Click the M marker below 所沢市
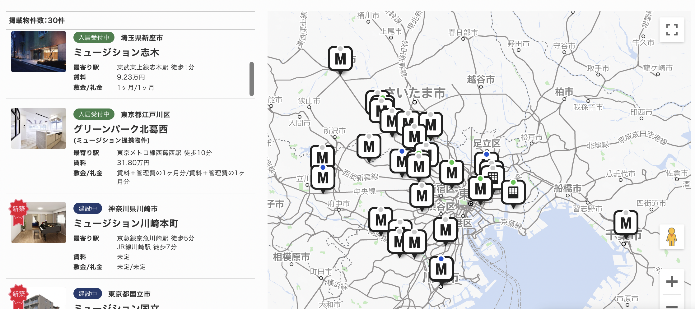 point(369,146)
